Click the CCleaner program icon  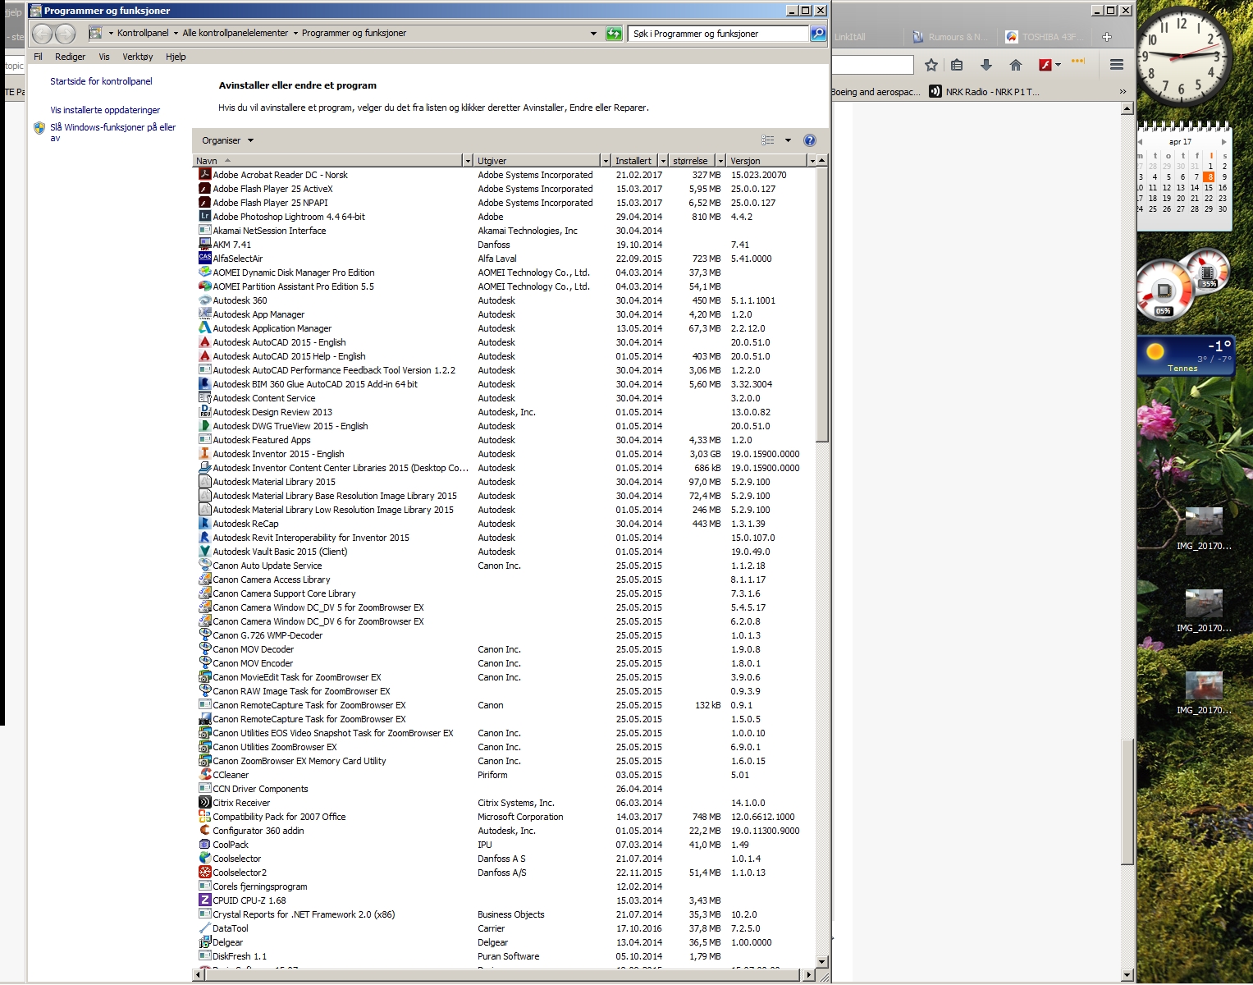coord(205,774)
